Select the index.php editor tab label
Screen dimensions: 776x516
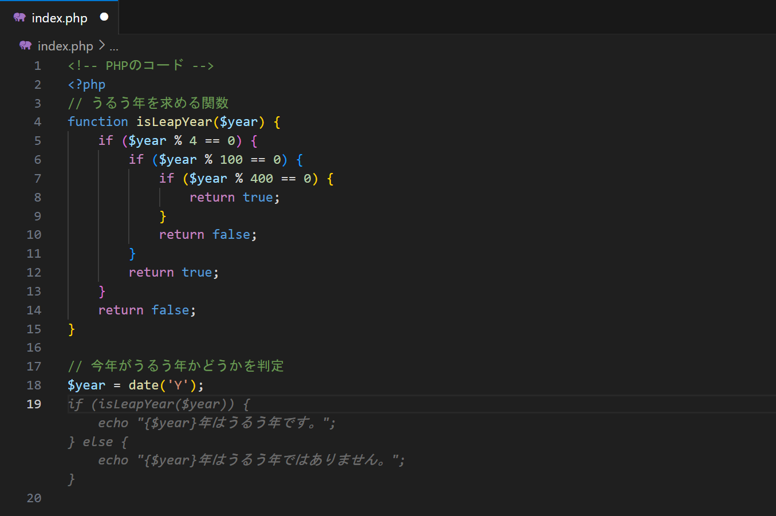(x=60, y=18)
